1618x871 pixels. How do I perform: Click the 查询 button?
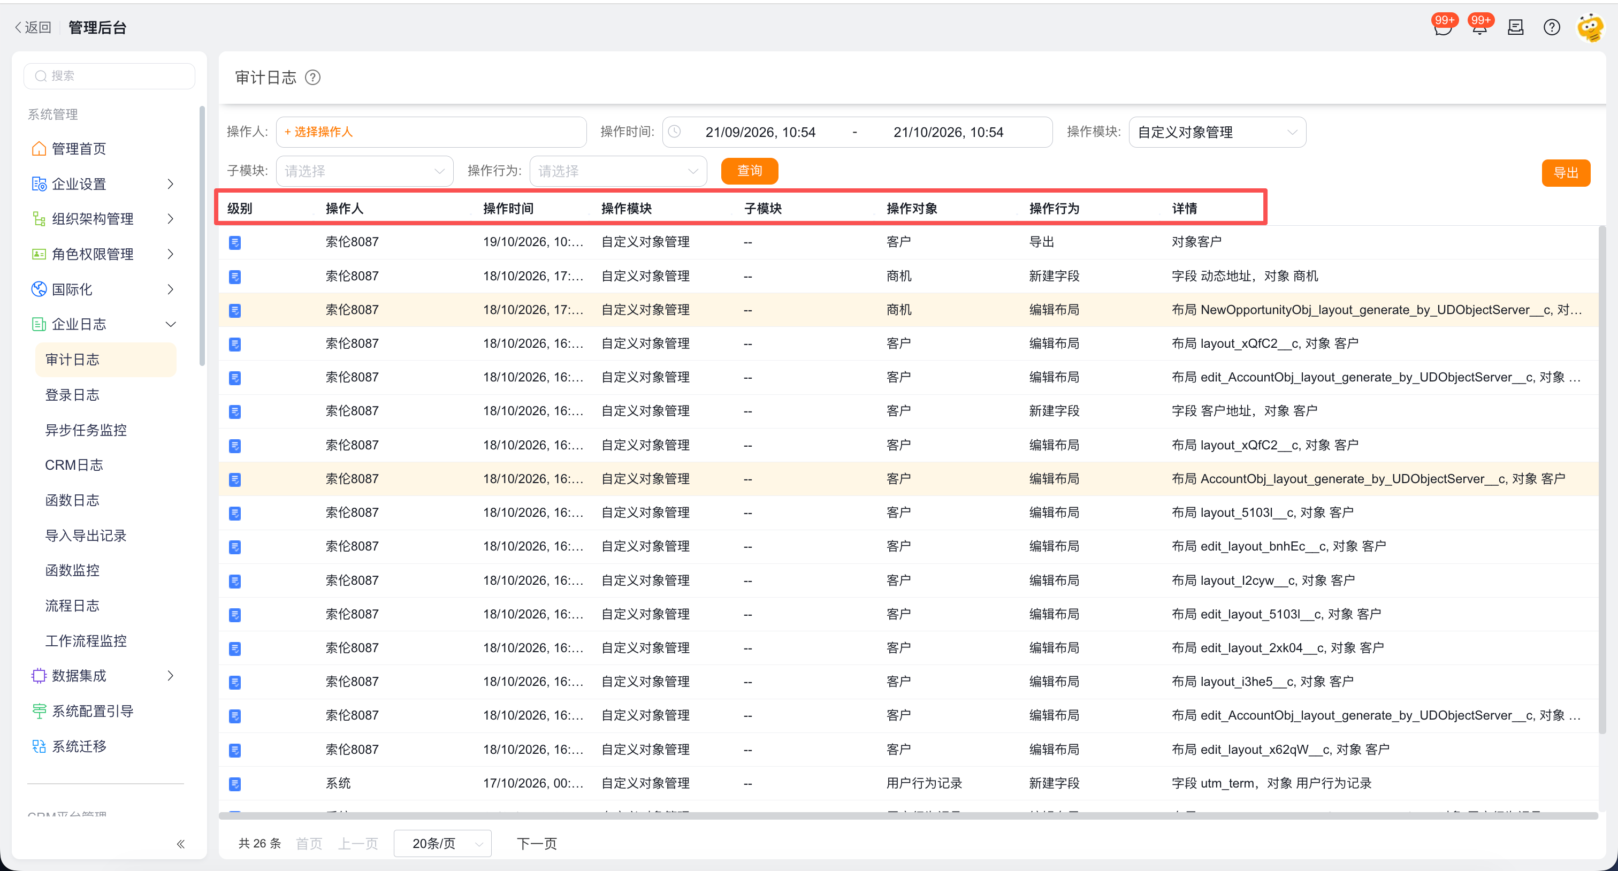(x=749, y=171)
